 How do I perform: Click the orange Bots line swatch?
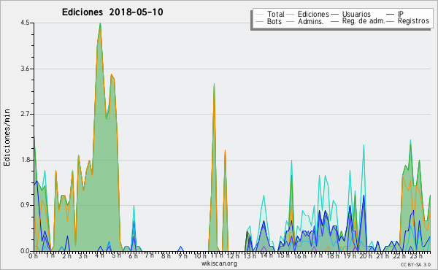[260, 21]
